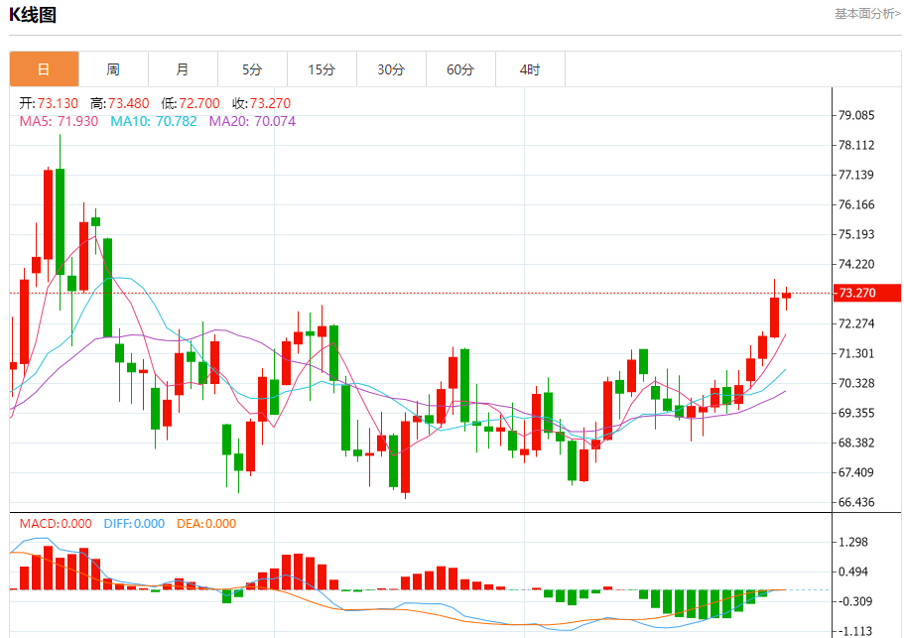This screenshot has width=904, height=638.
Task: Click the 70.328 price axis label
Action: tap(856, 383)
